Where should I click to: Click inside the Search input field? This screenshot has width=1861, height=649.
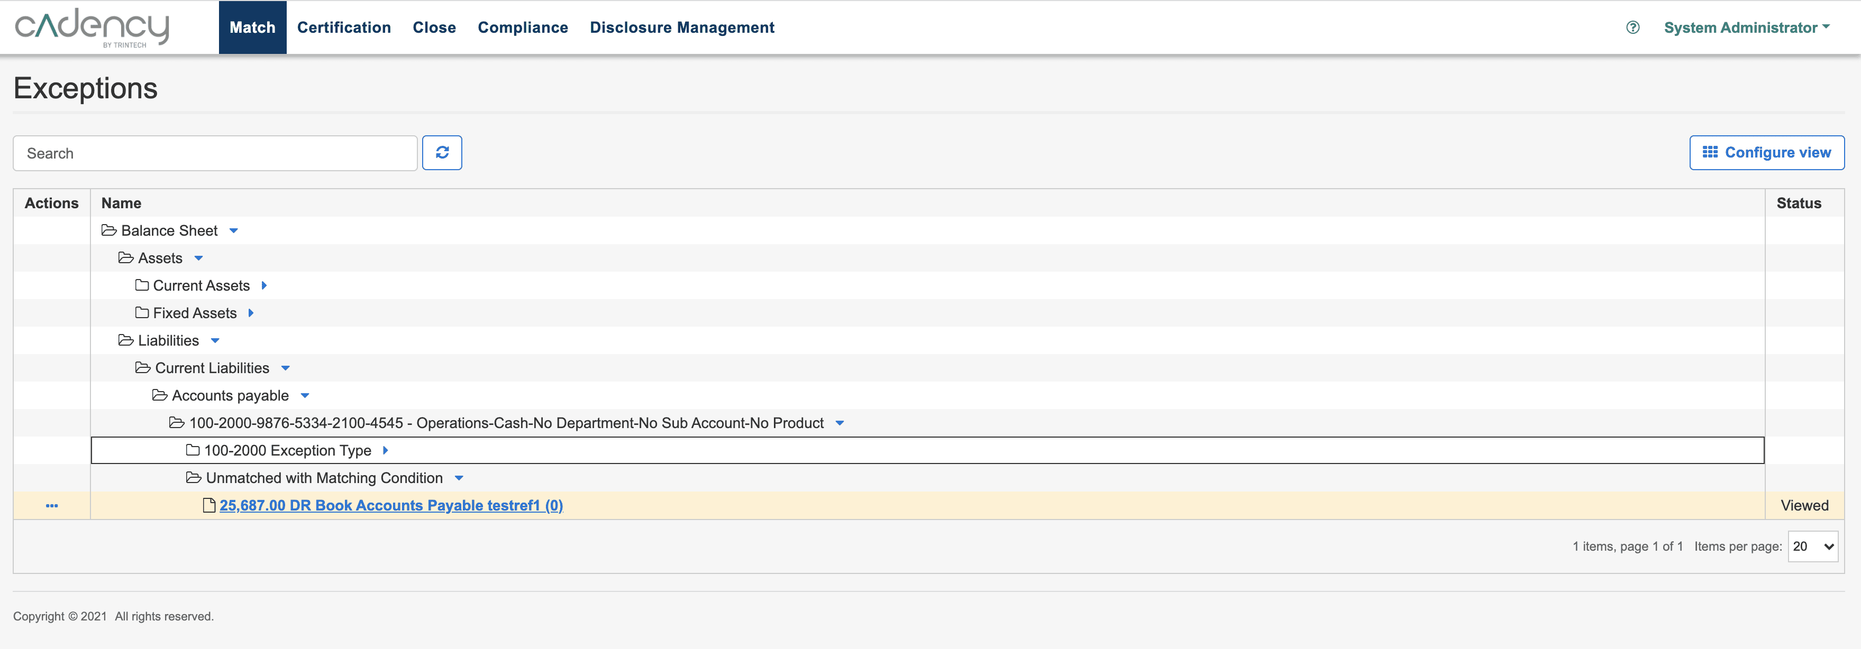(215, 152)
